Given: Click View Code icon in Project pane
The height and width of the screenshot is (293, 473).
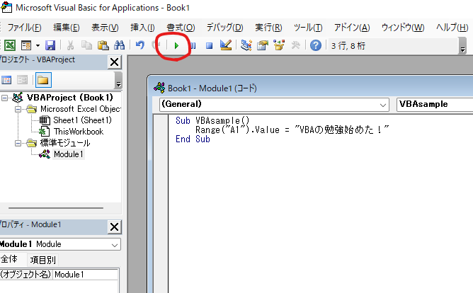Looking at the screenshot, I should (x=6, y=80).
